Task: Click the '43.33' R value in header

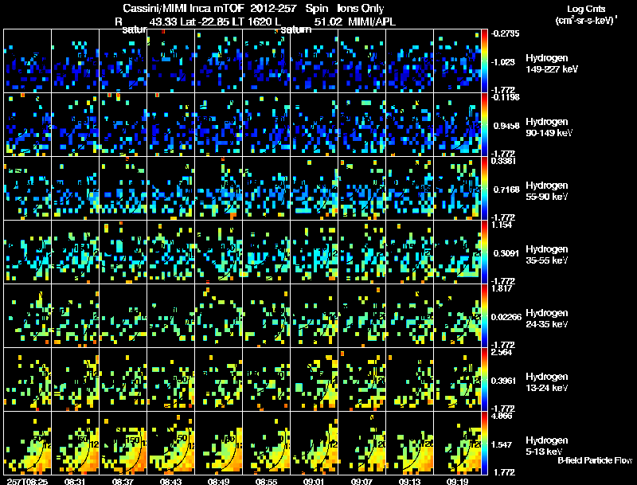Action: point(162,22)
